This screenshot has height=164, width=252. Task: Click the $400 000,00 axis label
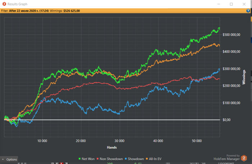click(231, 52)
